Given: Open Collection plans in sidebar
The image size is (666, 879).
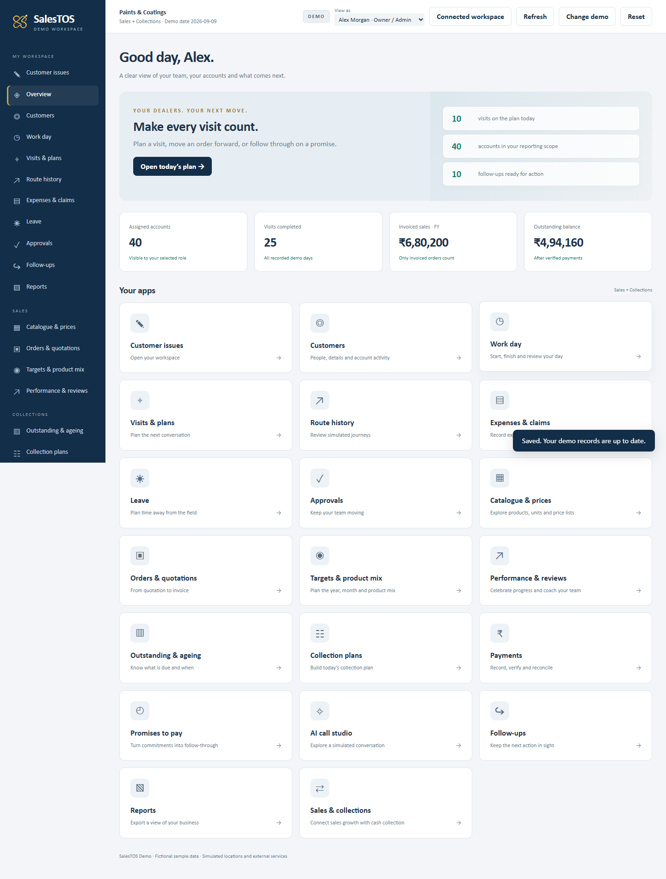Looking at the screenshot, I should tap(53, 452).
